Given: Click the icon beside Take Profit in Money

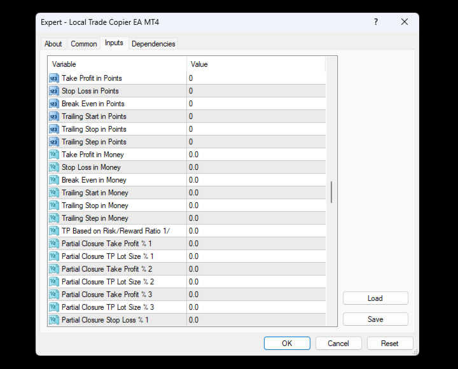Looking at the screenshot, I should (x=54, y=155).
